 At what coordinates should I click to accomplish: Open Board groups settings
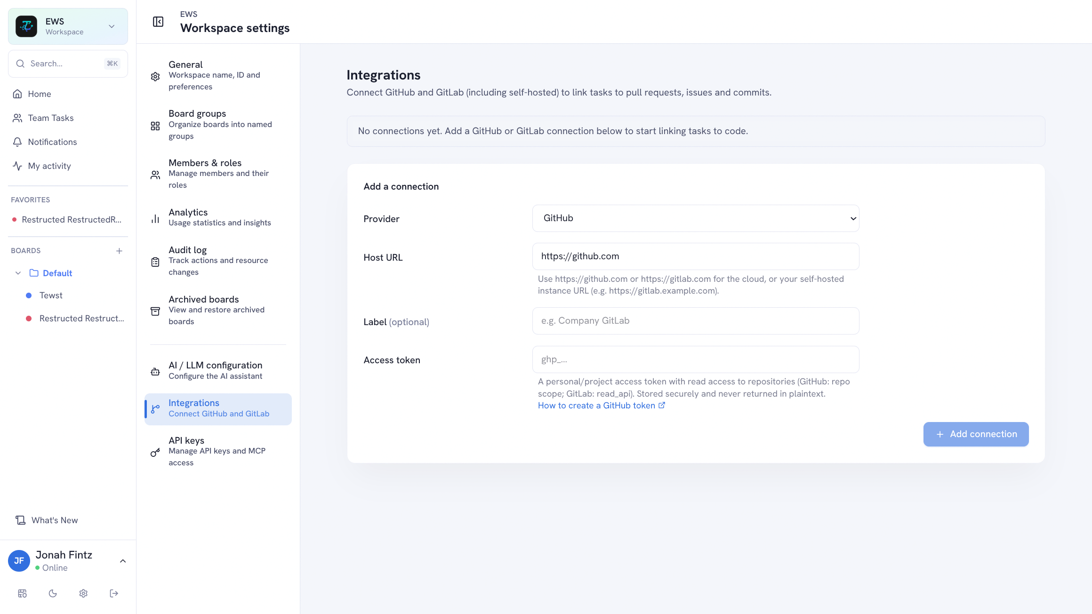[218, 125]
